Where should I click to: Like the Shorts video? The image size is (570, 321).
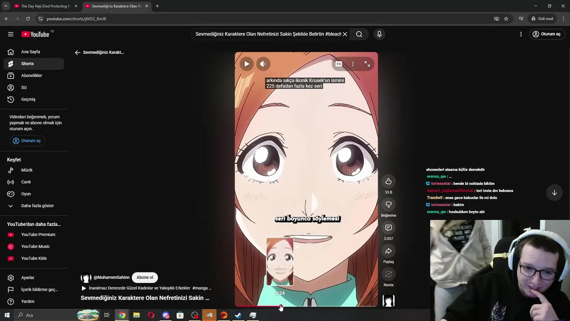point(388,181)
